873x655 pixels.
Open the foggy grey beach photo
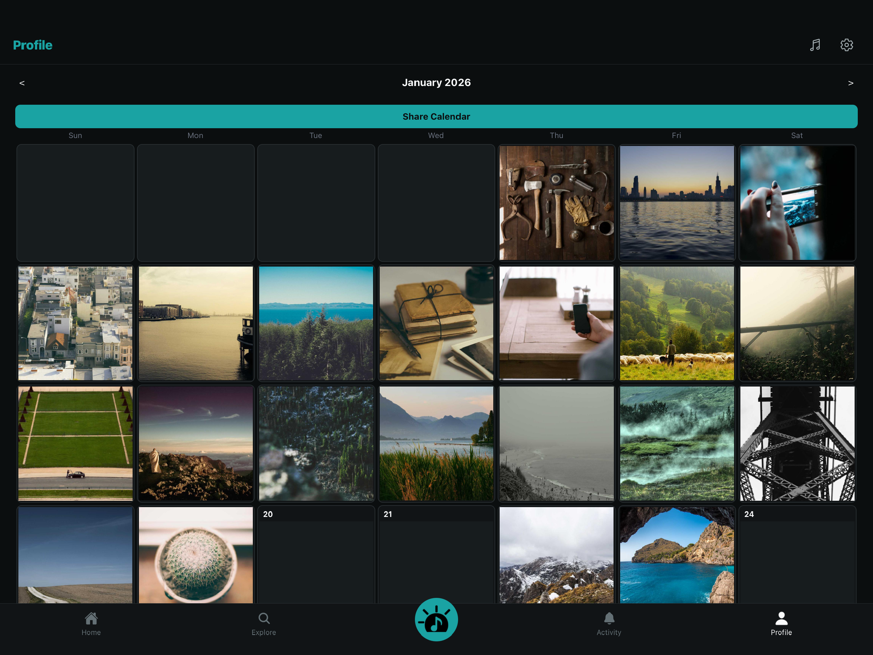tap(556, 444)
